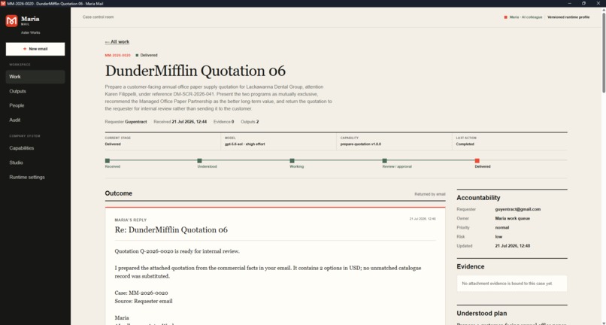Click the Case: MM-2026-0020 line in reply
Image resolution: width=606 pixels, height=325 pixels.
coord(141,293)
